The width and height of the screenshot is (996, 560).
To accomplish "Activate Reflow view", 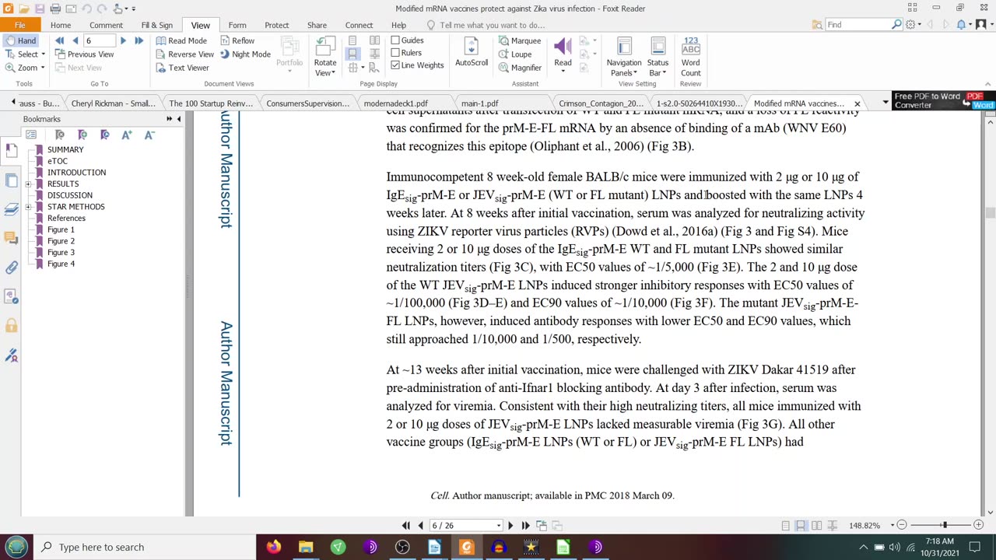I will click(x=237, y=40).
